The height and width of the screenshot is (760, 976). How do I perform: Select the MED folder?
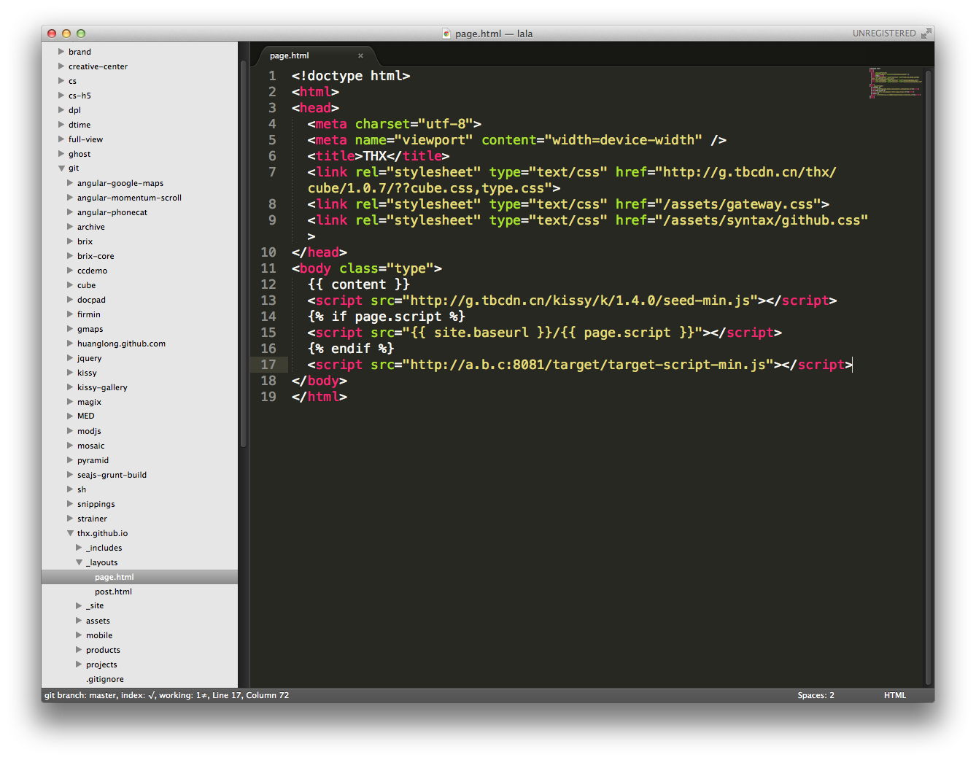coord(86,416)
